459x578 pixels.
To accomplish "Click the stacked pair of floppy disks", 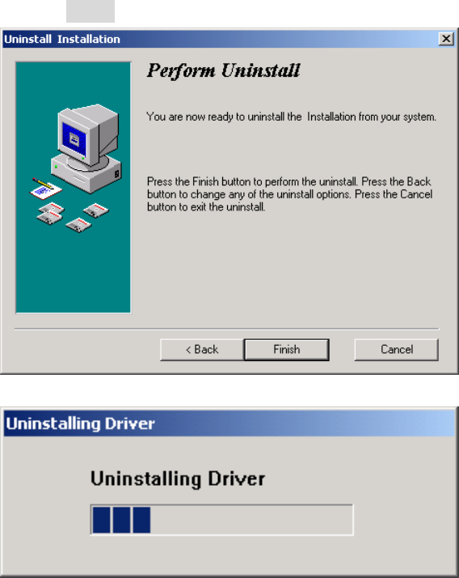I will (50, 213).
